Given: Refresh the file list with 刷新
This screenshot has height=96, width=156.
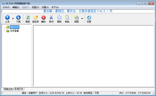Looking at the screenshot, I should click(x=28, y=19).
